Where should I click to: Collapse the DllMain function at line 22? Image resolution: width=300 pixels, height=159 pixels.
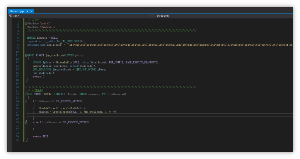point(26,94)
